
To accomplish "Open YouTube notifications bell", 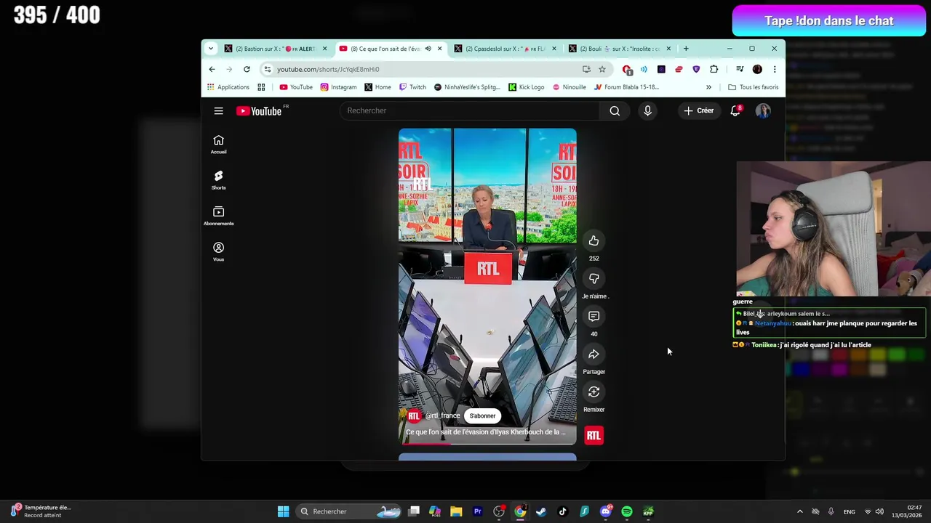I will [735, 110].
